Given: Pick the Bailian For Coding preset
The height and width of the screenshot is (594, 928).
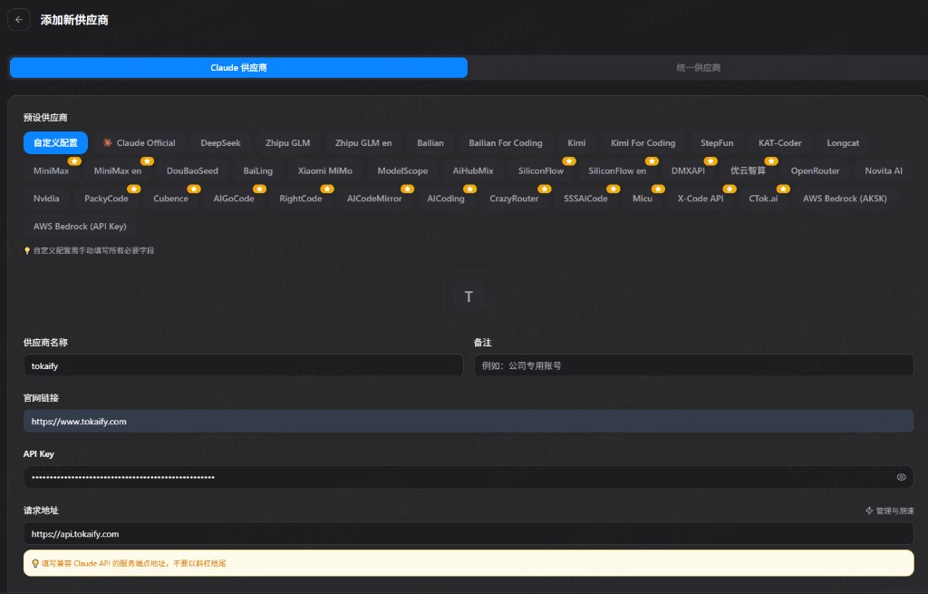Looking at the screenshot, I should pyautogui.click(x=506, y=142).
